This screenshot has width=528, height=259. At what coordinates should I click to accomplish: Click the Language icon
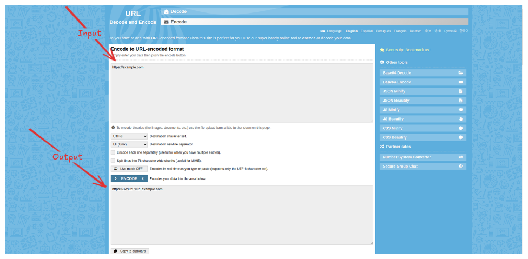[x=322, y=31]
